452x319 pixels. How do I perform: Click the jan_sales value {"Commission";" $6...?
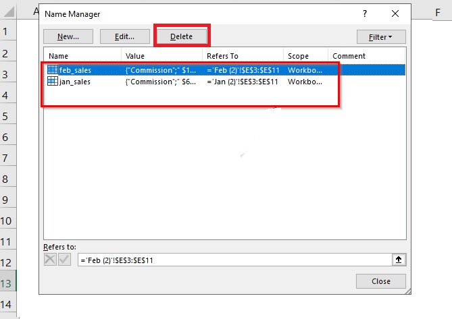point(161,82)
